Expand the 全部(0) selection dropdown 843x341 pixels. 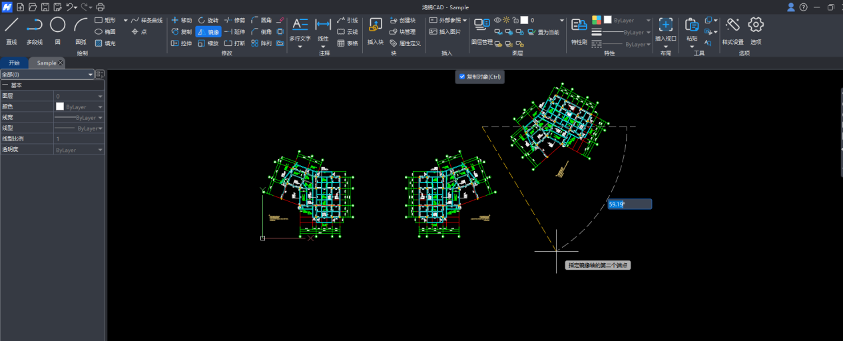coord(91,75)
